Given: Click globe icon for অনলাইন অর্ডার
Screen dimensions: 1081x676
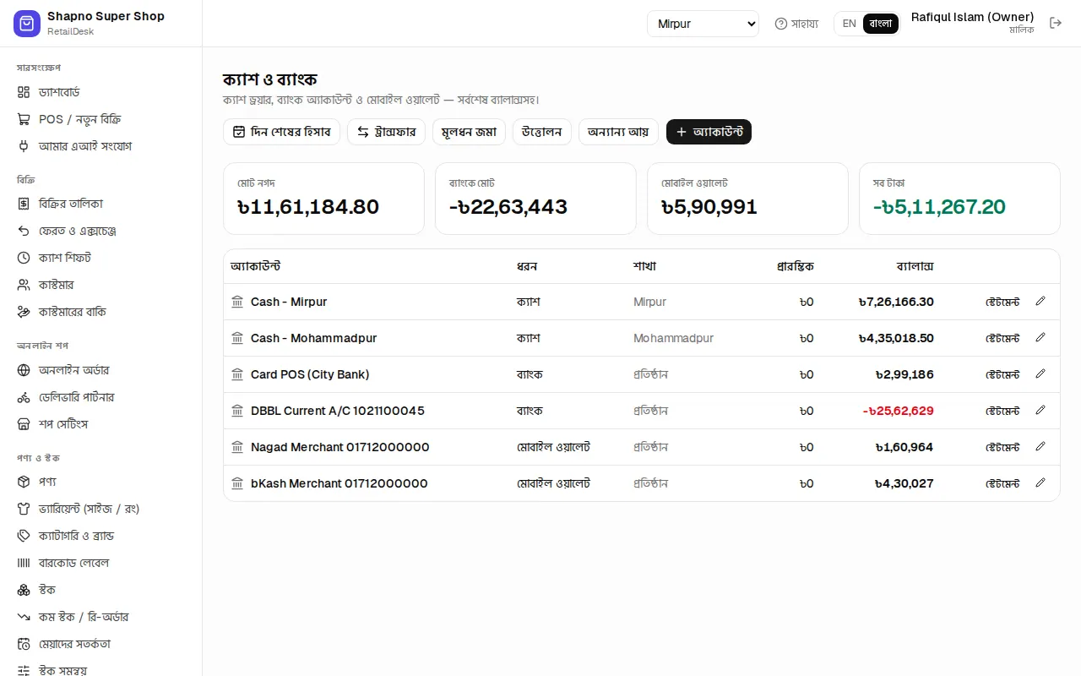Looking at the screenshot, I should [x=24, y=370].
